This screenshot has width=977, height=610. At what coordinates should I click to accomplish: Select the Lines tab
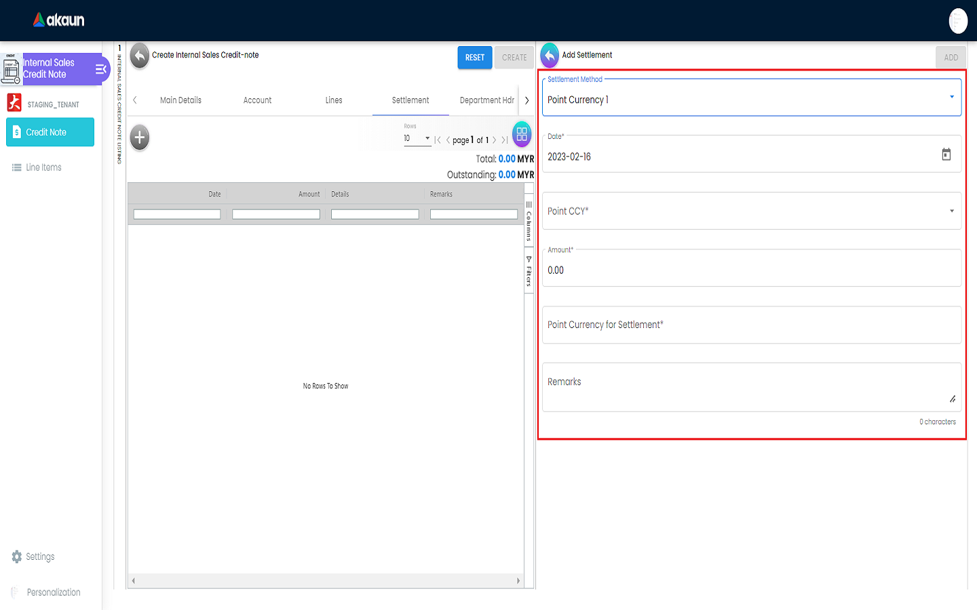point(334,100)
